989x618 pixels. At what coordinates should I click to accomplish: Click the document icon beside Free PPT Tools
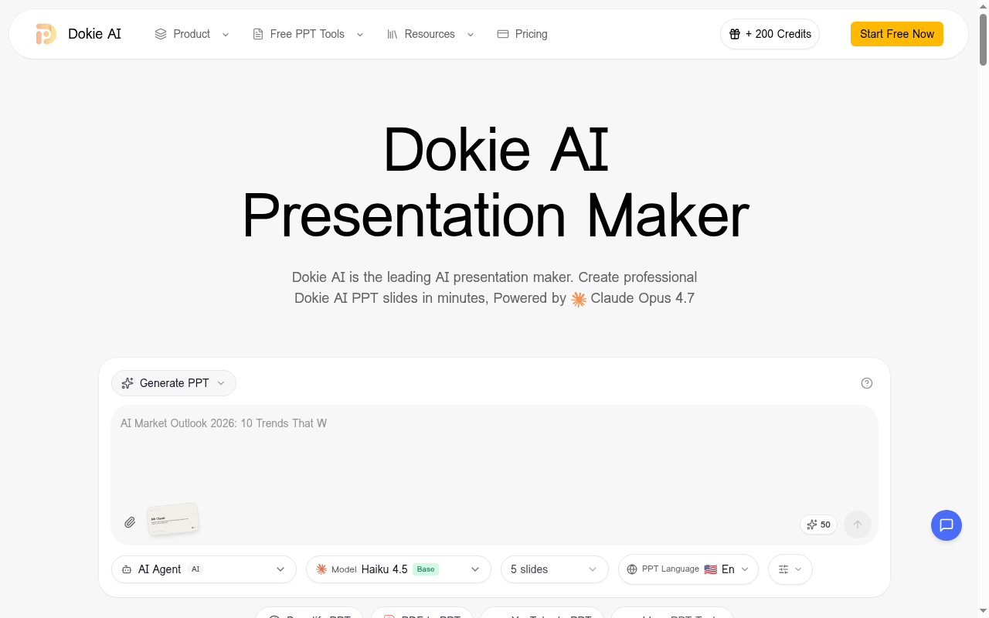point(258,34)
